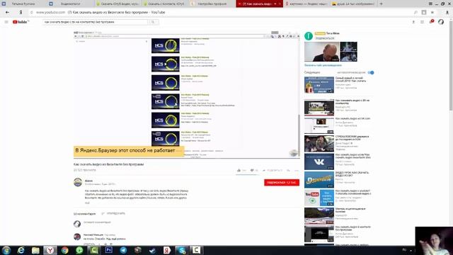
Task: Open the YouTube account avatar menu
Action: (x=441, y=22)
